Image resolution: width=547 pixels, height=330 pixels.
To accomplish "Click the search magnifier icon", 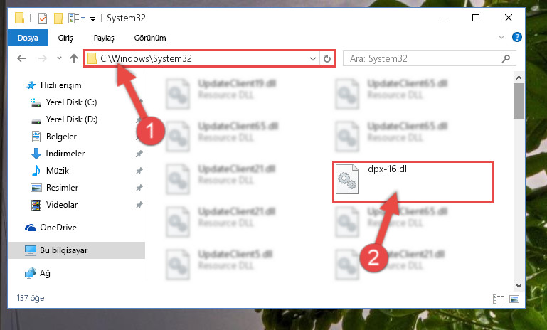I will coord(506,58).
